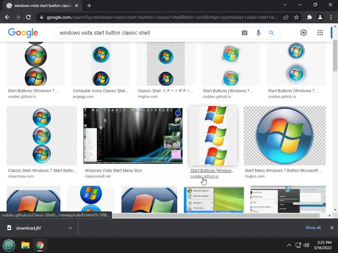Share this page using the share icon
Viewport: 338px width, 253px height.
click(286, 17)
